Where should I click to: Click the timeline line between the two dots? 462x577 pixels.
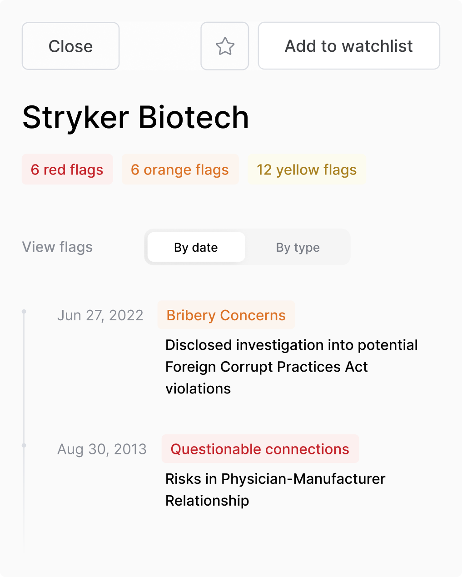pos(24,379)
